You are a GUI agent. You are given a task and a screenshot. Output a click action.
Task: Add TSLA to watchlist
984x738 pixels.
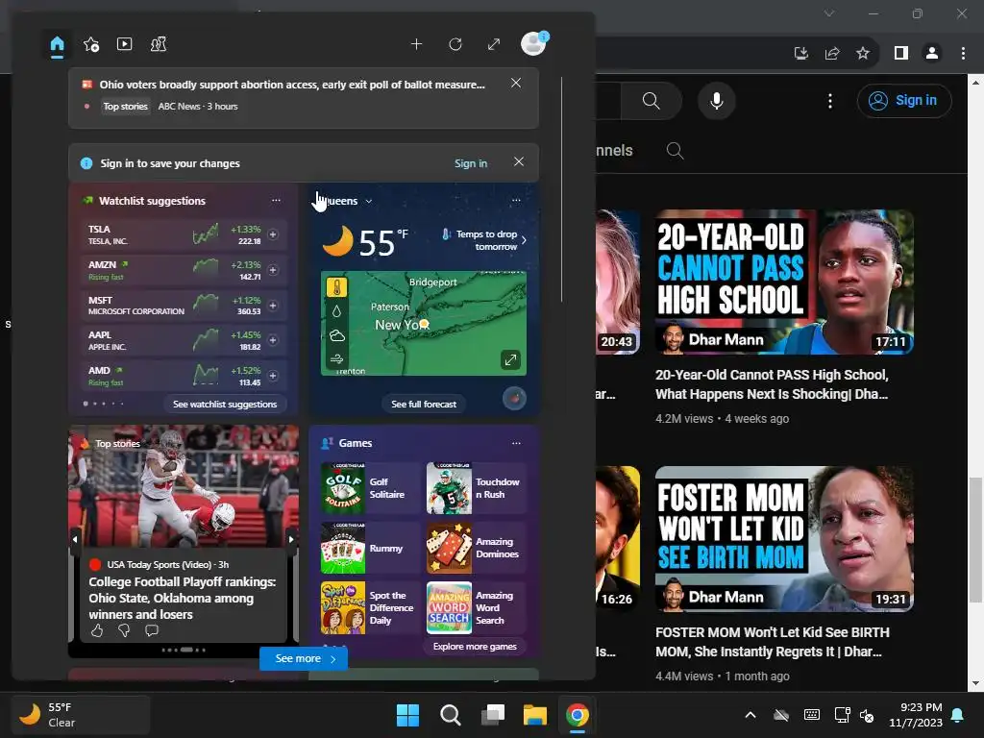[273, 234]
